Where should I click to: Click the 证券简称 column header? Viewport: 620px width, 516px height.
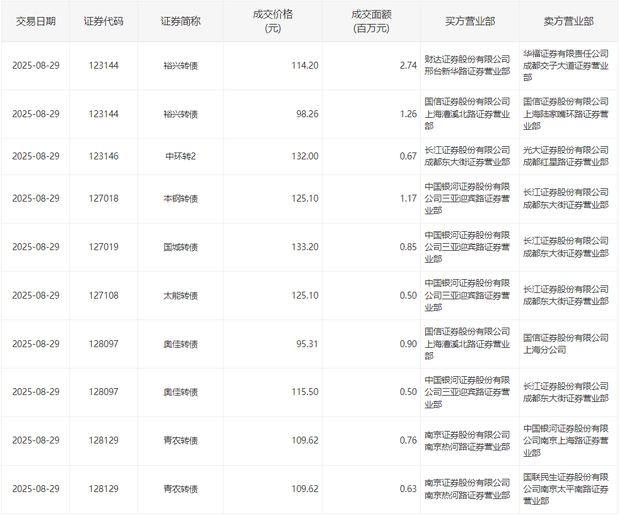pos(180,21)
